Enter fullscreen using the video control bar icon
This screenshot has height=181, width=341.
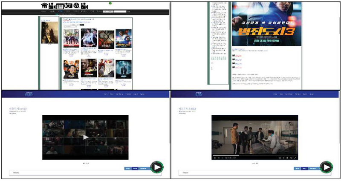[x=295, y=158]
